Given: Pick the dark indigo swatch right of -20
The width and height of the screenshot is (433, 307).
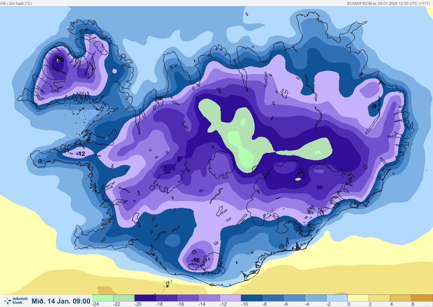Looking at the screenshot, I should click(145, 298).
